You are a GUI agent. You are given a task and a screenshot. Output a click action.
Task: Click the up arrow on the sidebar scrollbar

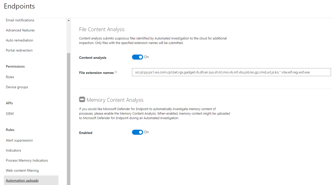pyautogui.click(x=68, y=20)
